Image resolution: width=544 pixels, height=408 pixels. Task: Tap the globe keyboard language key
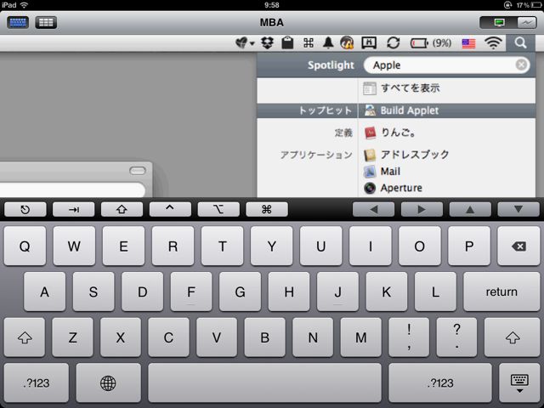pyautogui.click(x=108, y=383)
